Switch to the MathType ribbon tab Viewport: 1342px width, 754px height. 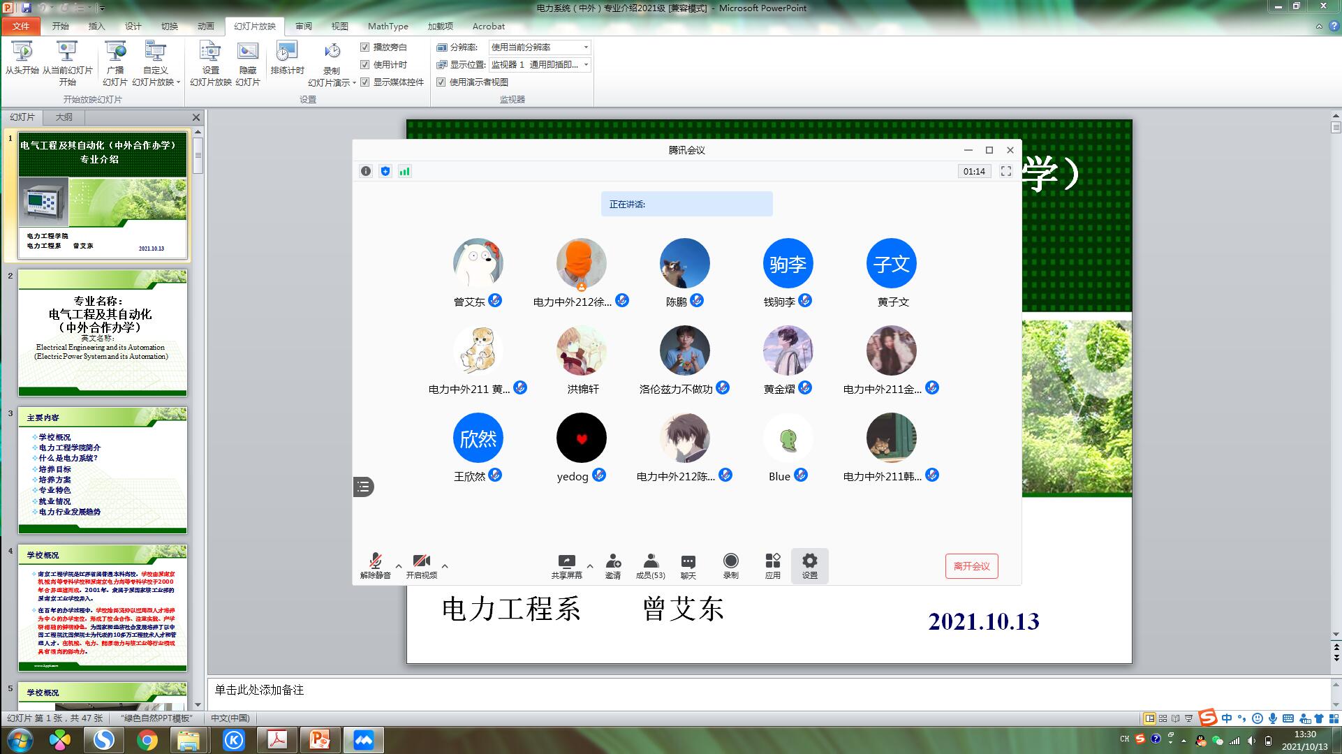388,26
